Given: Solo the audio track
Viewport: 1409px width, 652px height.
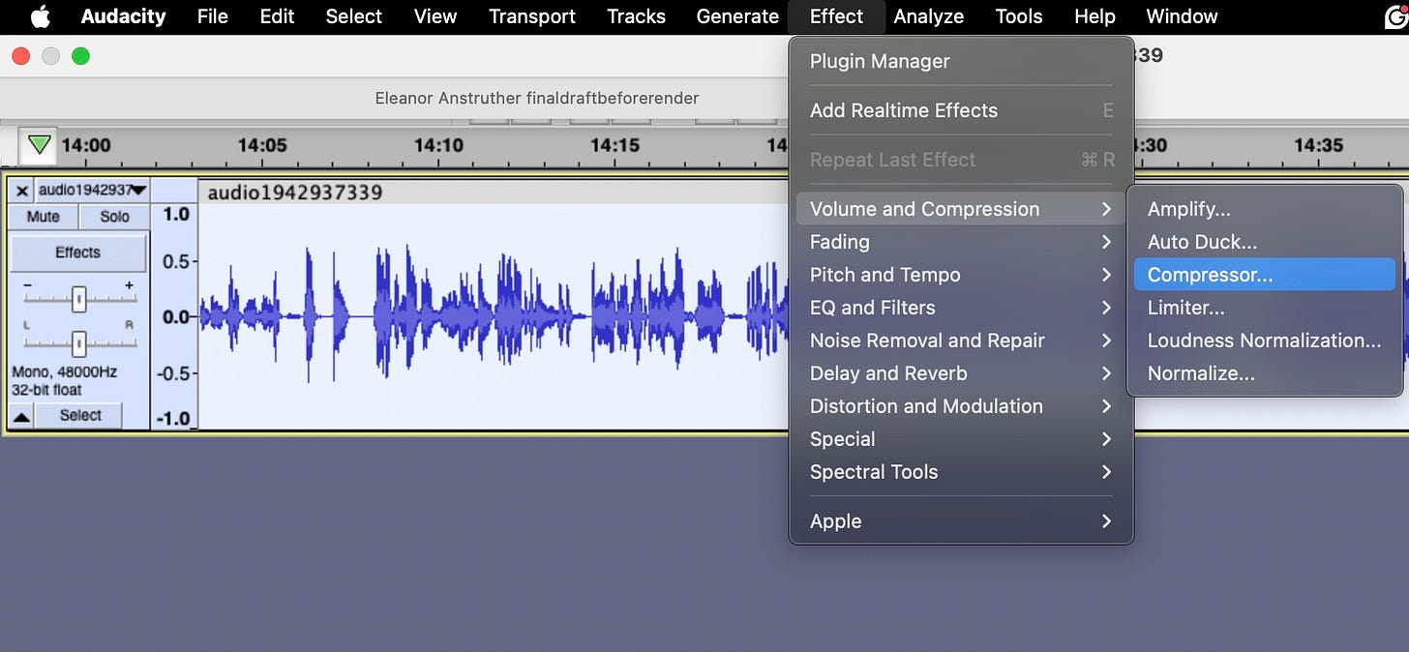Looking at the screenshot, I should 114,217.
